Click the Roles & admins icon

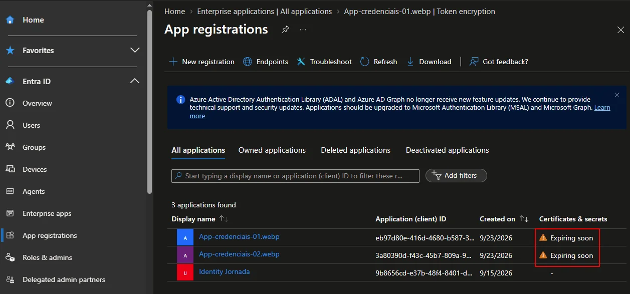coord(10,257)
